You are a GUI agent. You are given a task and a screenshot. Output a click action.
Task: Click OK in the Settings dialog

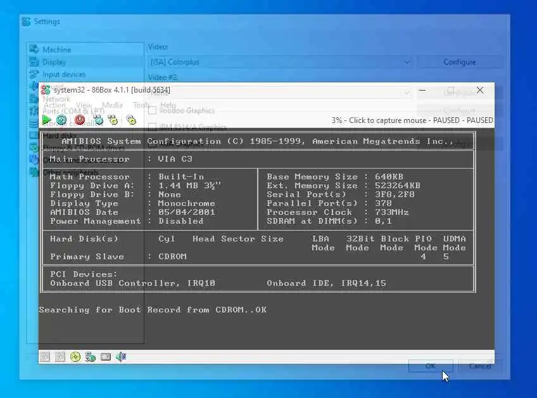tap(431, 366)
